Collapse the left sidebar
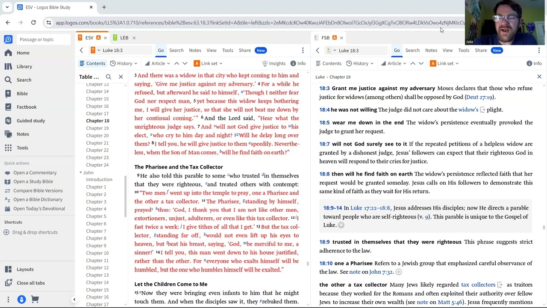This screenshot has height=308, width=547. coord(74,299)
